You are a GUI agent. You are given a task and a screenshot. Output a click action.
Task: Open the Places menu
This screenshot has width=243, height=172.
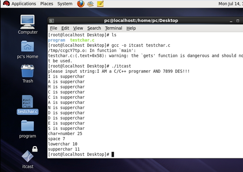click(46, 4)
